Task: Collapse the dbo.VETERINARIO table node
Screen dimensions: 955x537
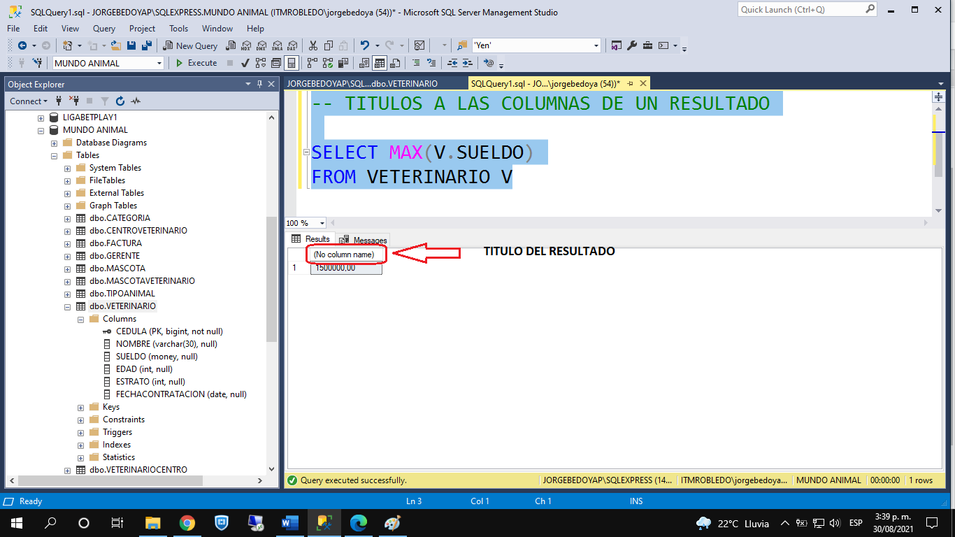Action: [68, 306]
